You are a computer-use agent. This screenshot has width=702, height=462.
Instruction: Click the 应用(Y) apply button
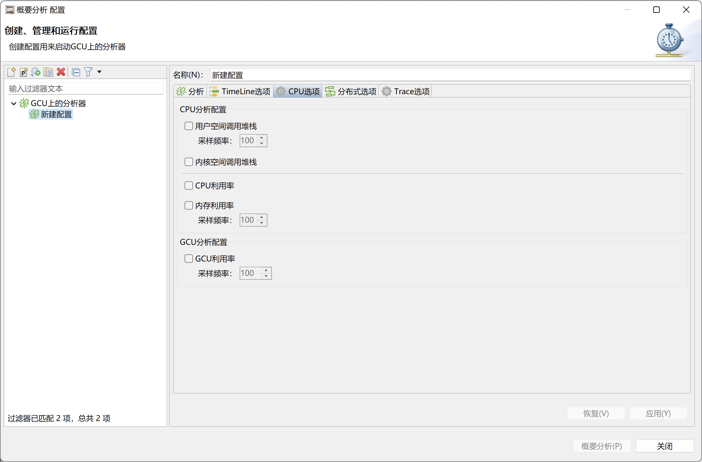pos(658,414)
